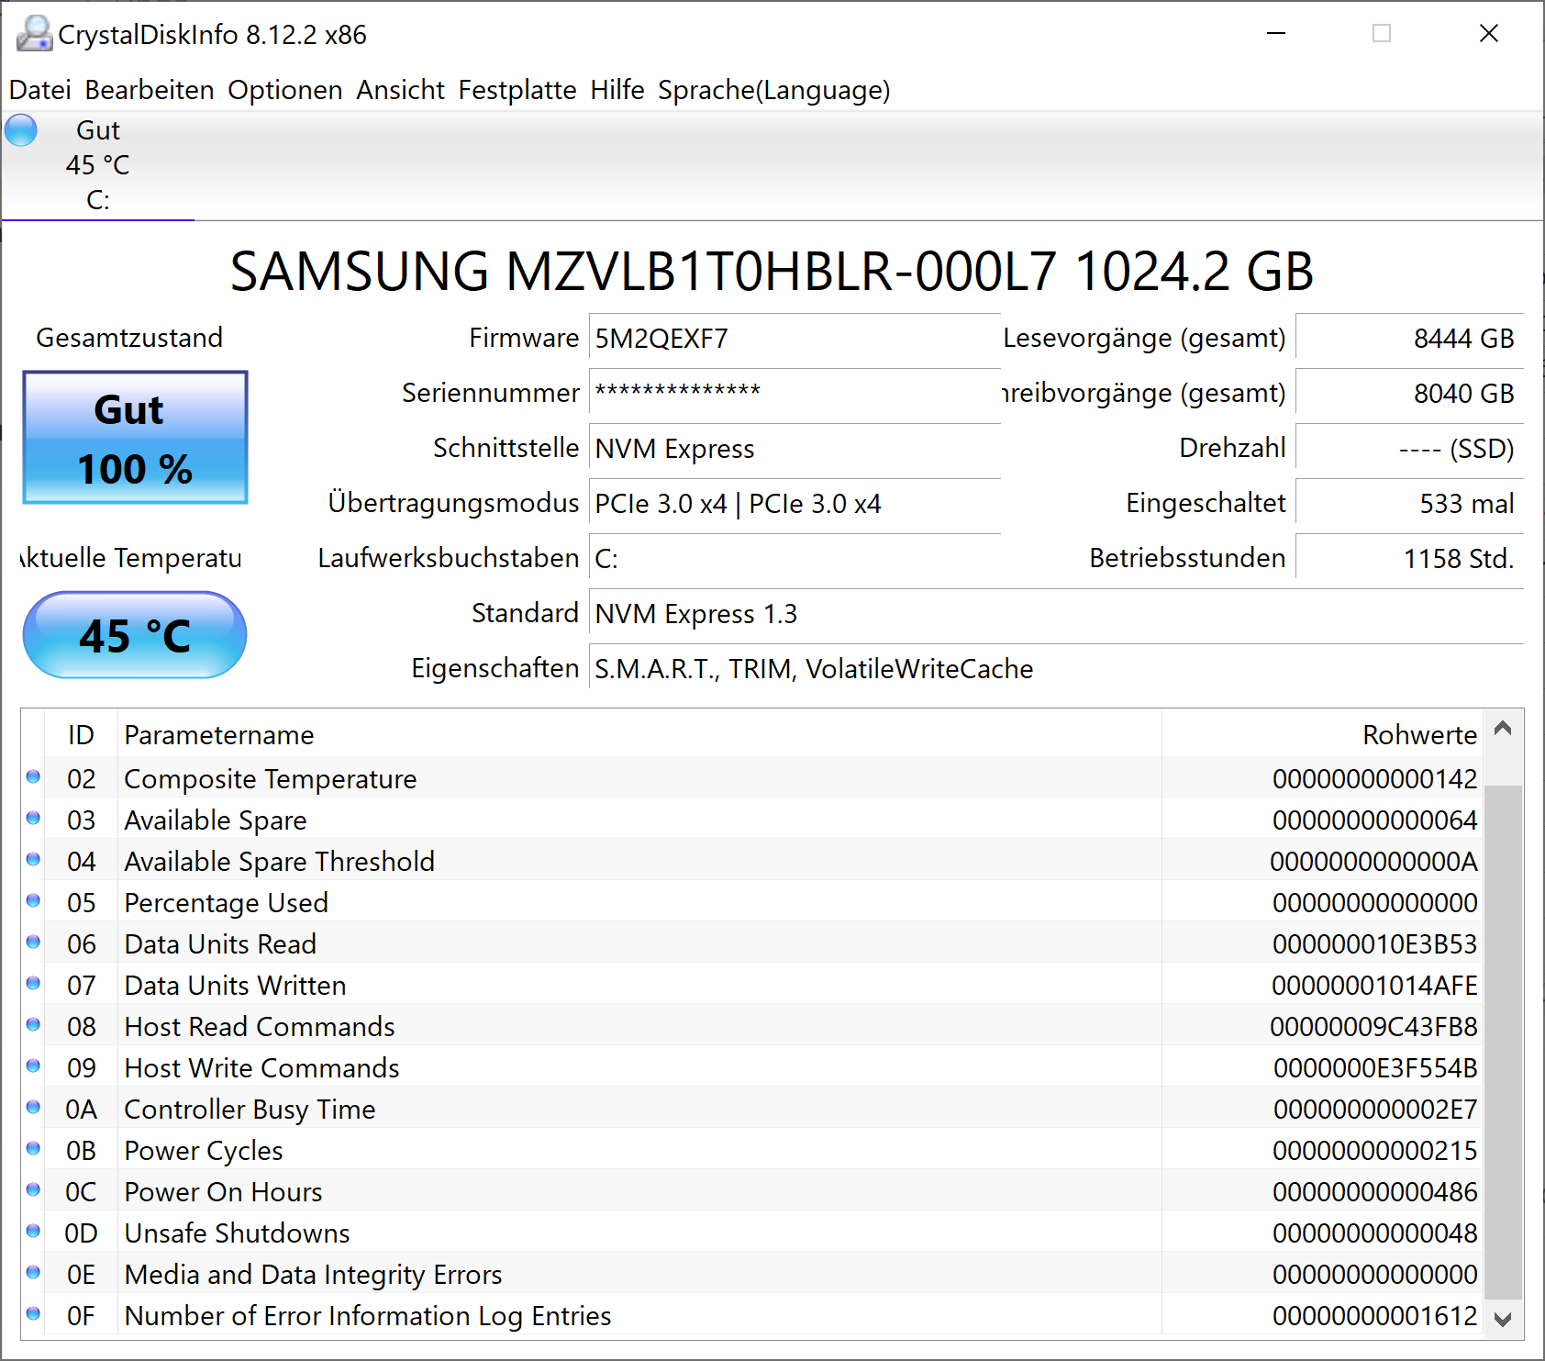Viewport: 1545px width, 1361px height.
Task: Open the Sprache(Language) menu
Action: [773, 90]
